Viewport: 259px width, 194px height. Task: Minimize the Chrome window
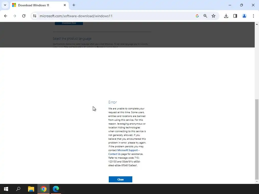click(230, 5)
